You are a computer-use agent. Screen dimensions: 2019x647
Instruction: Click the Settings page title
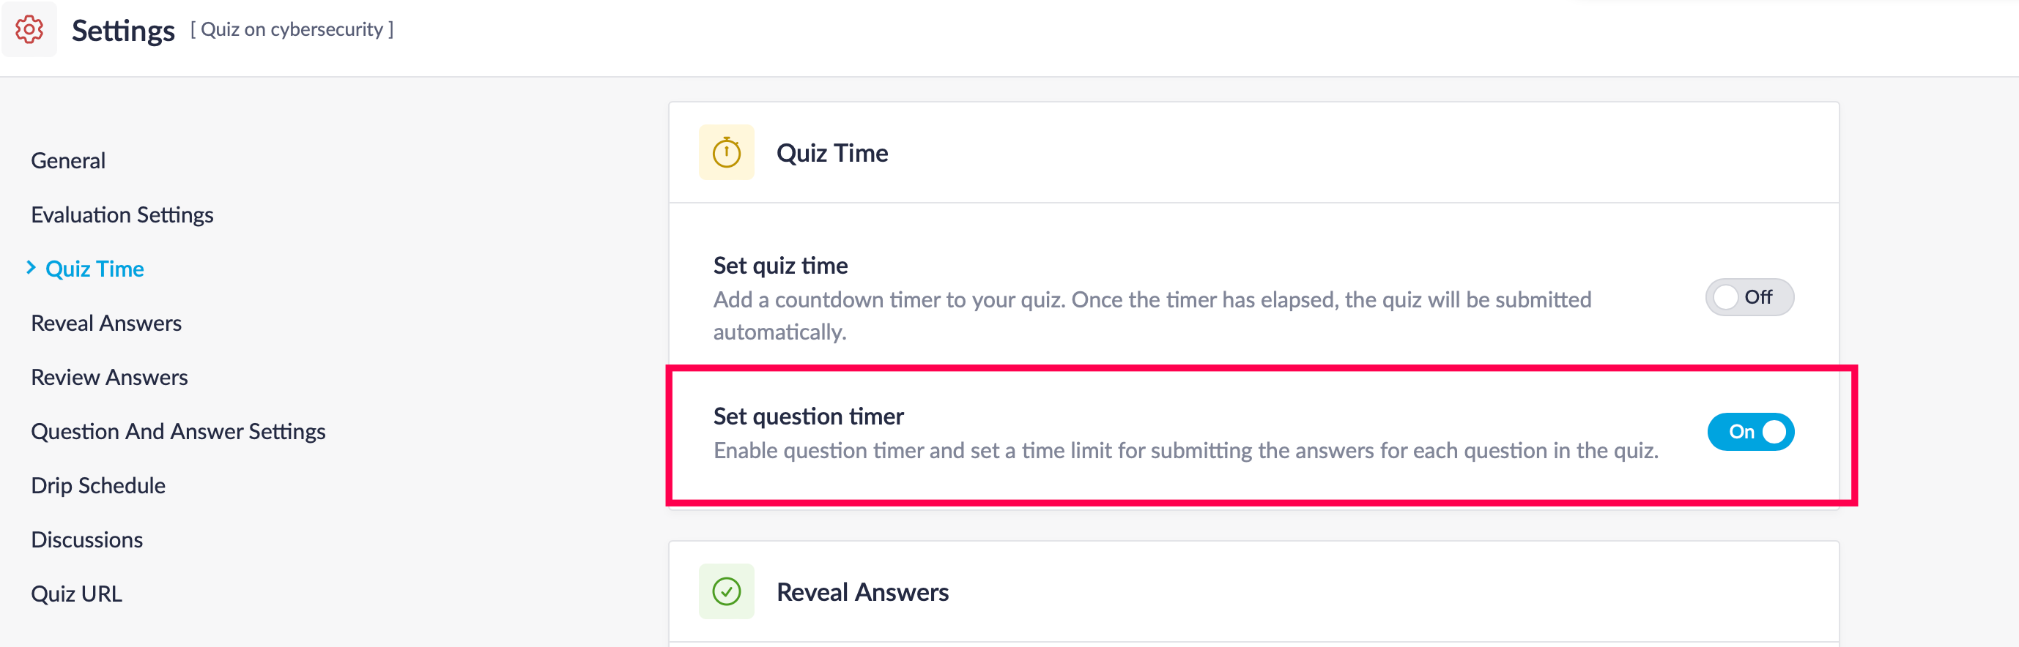tap(123, 31)
